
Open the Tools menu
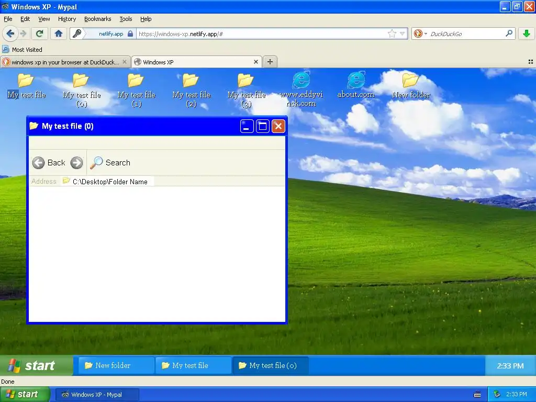pyautogui.click(x=126, y=19)
